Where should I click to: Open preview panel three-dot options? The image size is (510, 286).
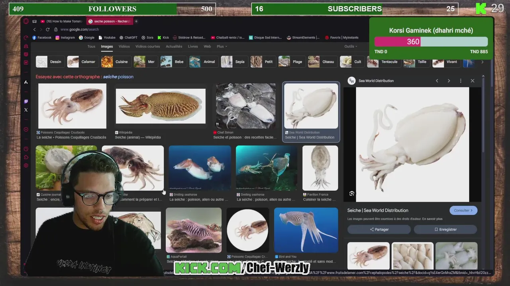pos(461,81)
